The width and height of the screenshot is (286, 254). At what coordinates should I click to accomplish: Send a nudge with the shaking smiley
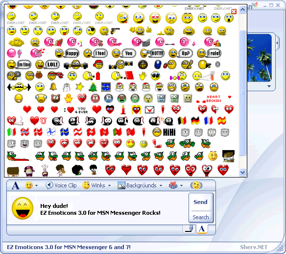196,185
